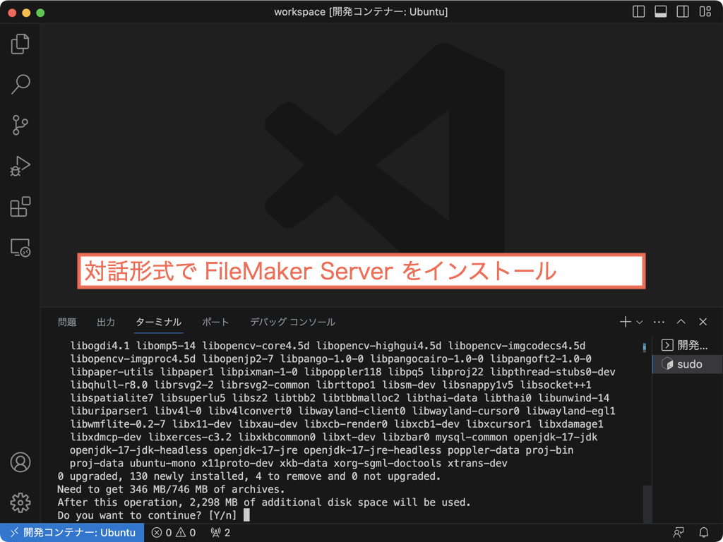Click the '0 upgraded, 130 newly installed' line
Viewport: 723px width, 542px height.
point(249,476)
